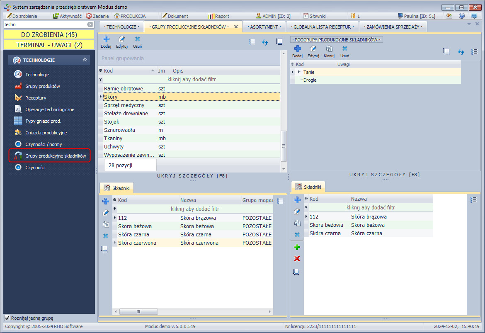Image resolution: width=485 pixels, height=333 pixels.
Task: Click green plus icon in right Składniki panel
Action: (x=297, y=247)
